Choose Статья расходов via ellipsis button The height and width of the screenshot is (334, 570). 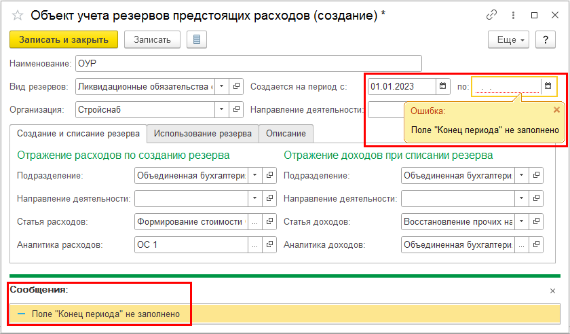tap(255, 221)
